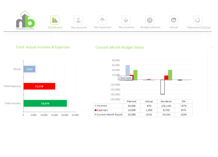
Task: Select the Expenses planned value 10,000
Action: (x=132, y=110)
